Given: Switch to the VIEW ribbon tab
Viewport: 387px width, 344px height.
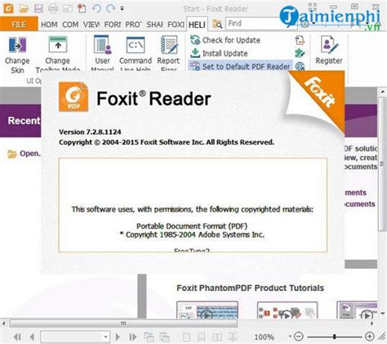Looking at the screenshot, I should 91,25.
